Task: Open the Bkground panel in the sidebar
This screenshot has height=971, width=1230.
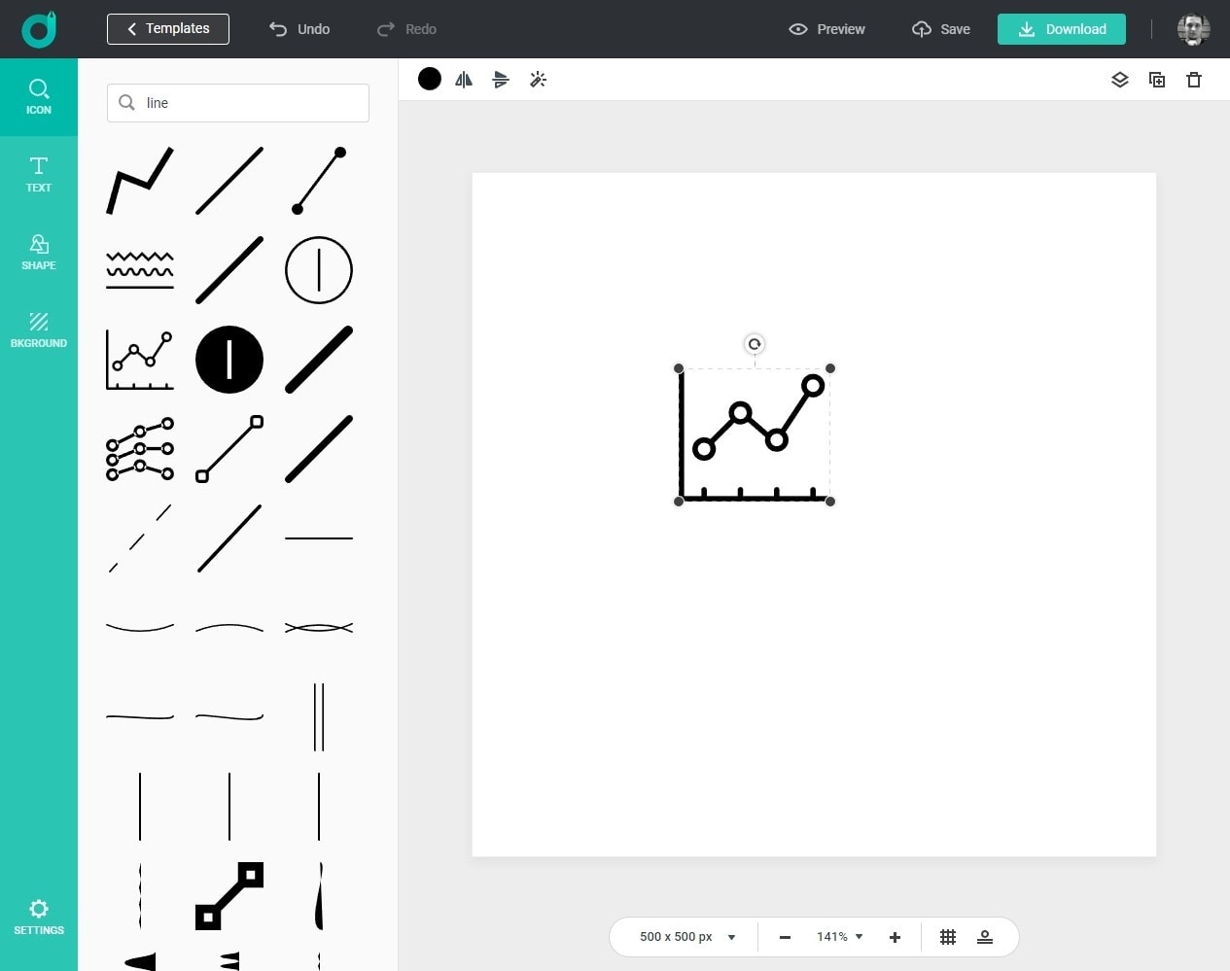Action: (39, 330)
